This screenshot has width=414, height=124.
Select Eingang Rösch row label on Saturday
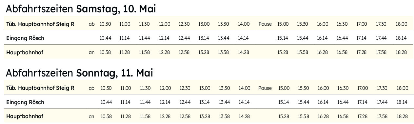point(25,38)
